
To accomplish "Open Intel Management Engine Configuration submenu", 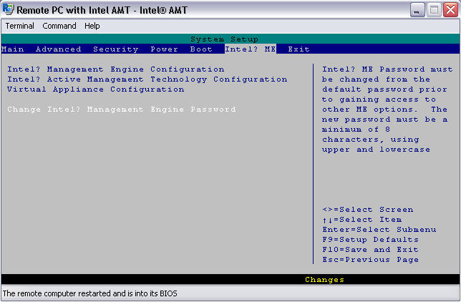I will point(115,69).
